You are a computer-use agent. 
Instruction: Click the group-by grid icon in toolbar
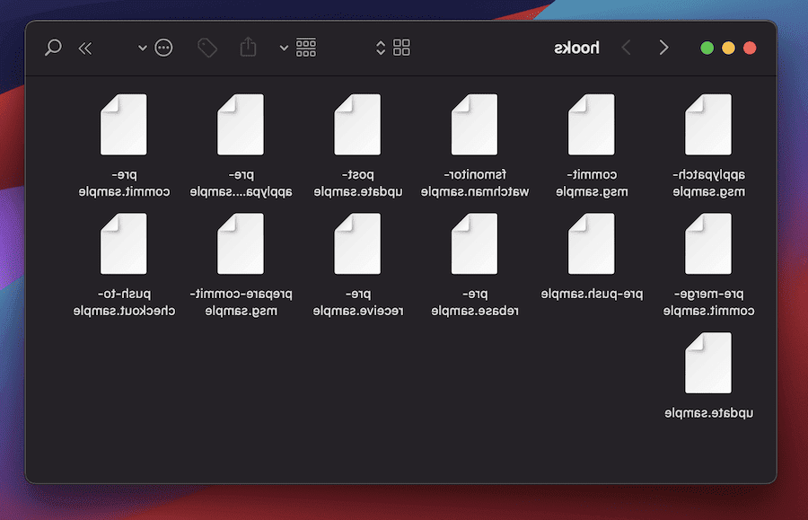[306, 48]
